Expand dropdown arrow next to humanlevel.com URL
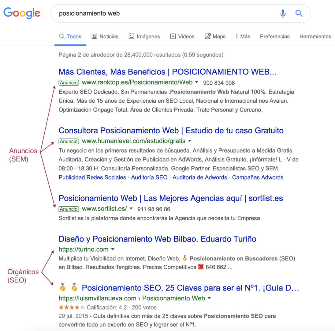335x331 pixels. tap(190, 141)
